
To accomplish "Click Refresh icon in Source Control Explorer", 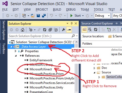I will (x=96, y=29).
